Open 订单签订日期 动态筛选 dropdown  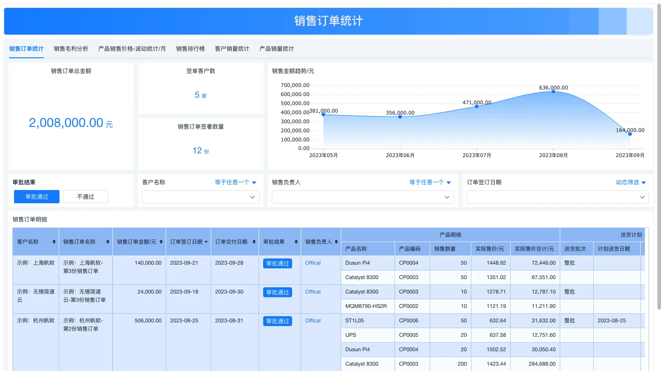tap(631, 182)
